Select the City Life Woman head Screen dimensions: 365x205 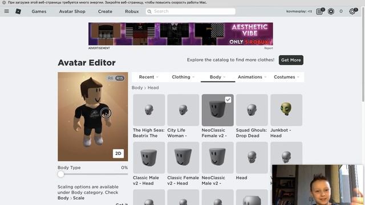183,110
